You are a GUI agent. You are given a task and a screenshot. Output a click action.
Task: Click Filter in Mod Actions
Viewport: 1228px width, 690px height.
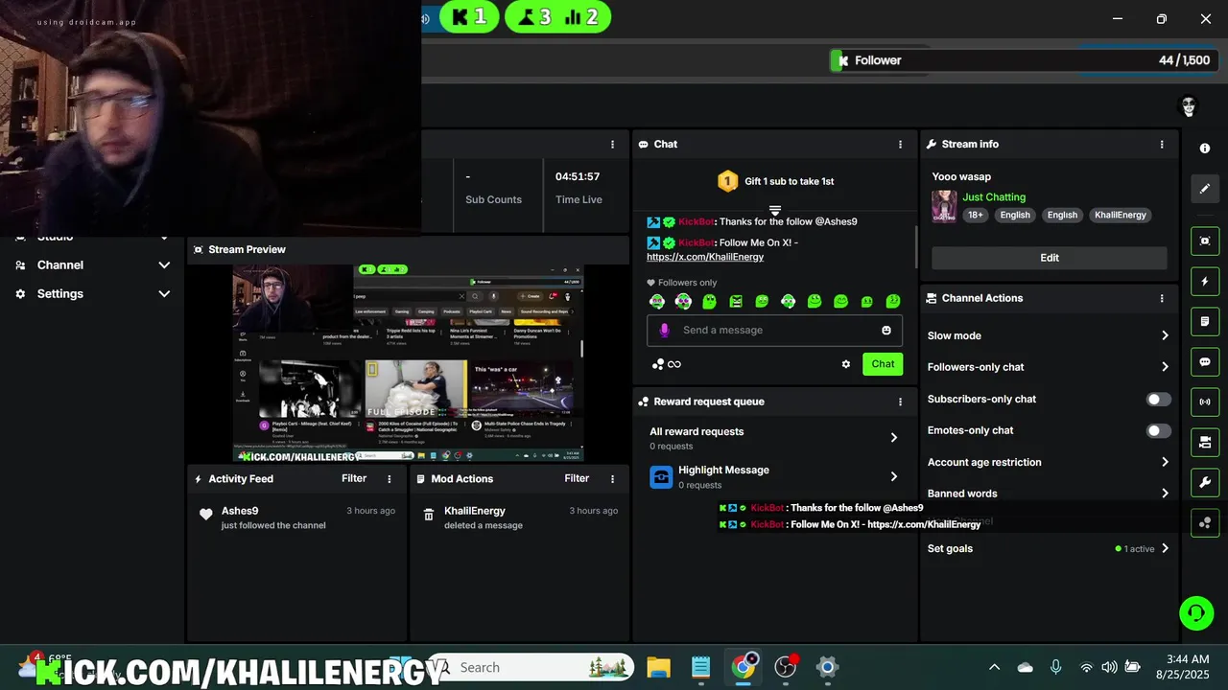(577, 478)
